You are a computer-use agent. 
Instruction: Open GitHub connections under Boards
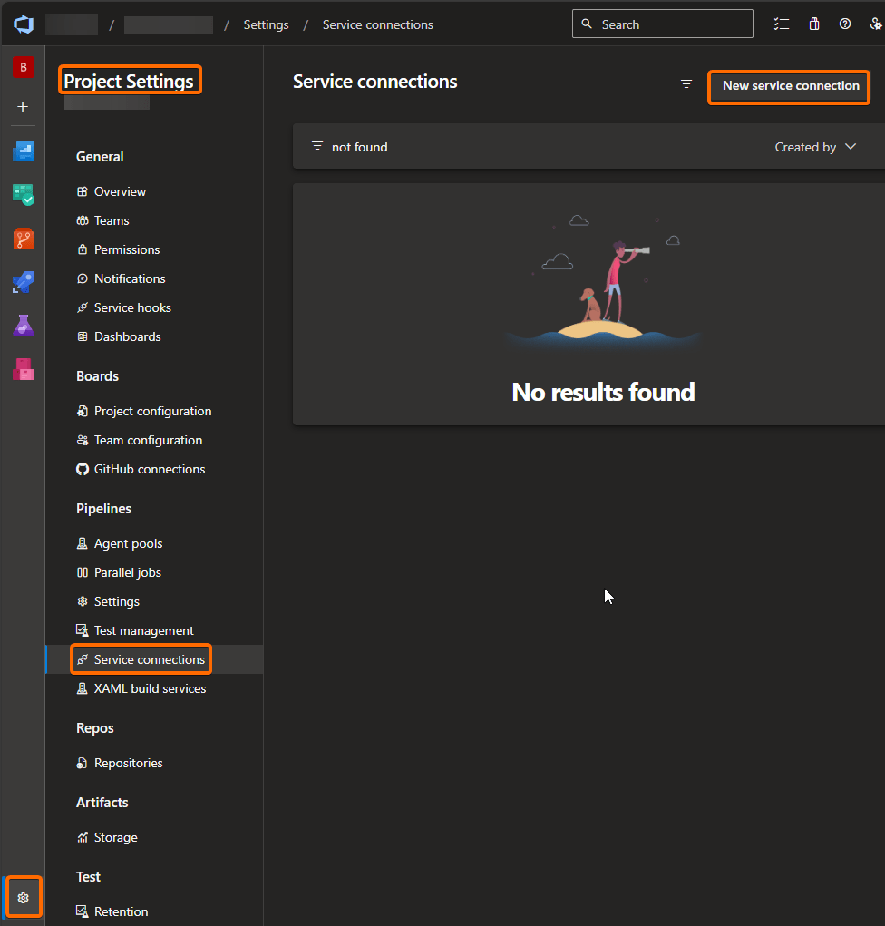click(149, 469)
